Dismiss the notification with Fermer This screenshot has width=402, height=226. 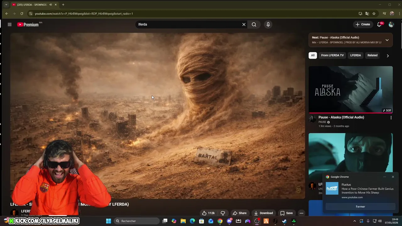[361, 207]
